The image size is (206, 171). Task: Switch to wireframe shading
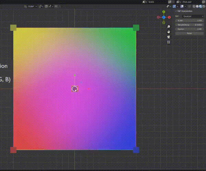pyautogui.click(x=194, y=6)
